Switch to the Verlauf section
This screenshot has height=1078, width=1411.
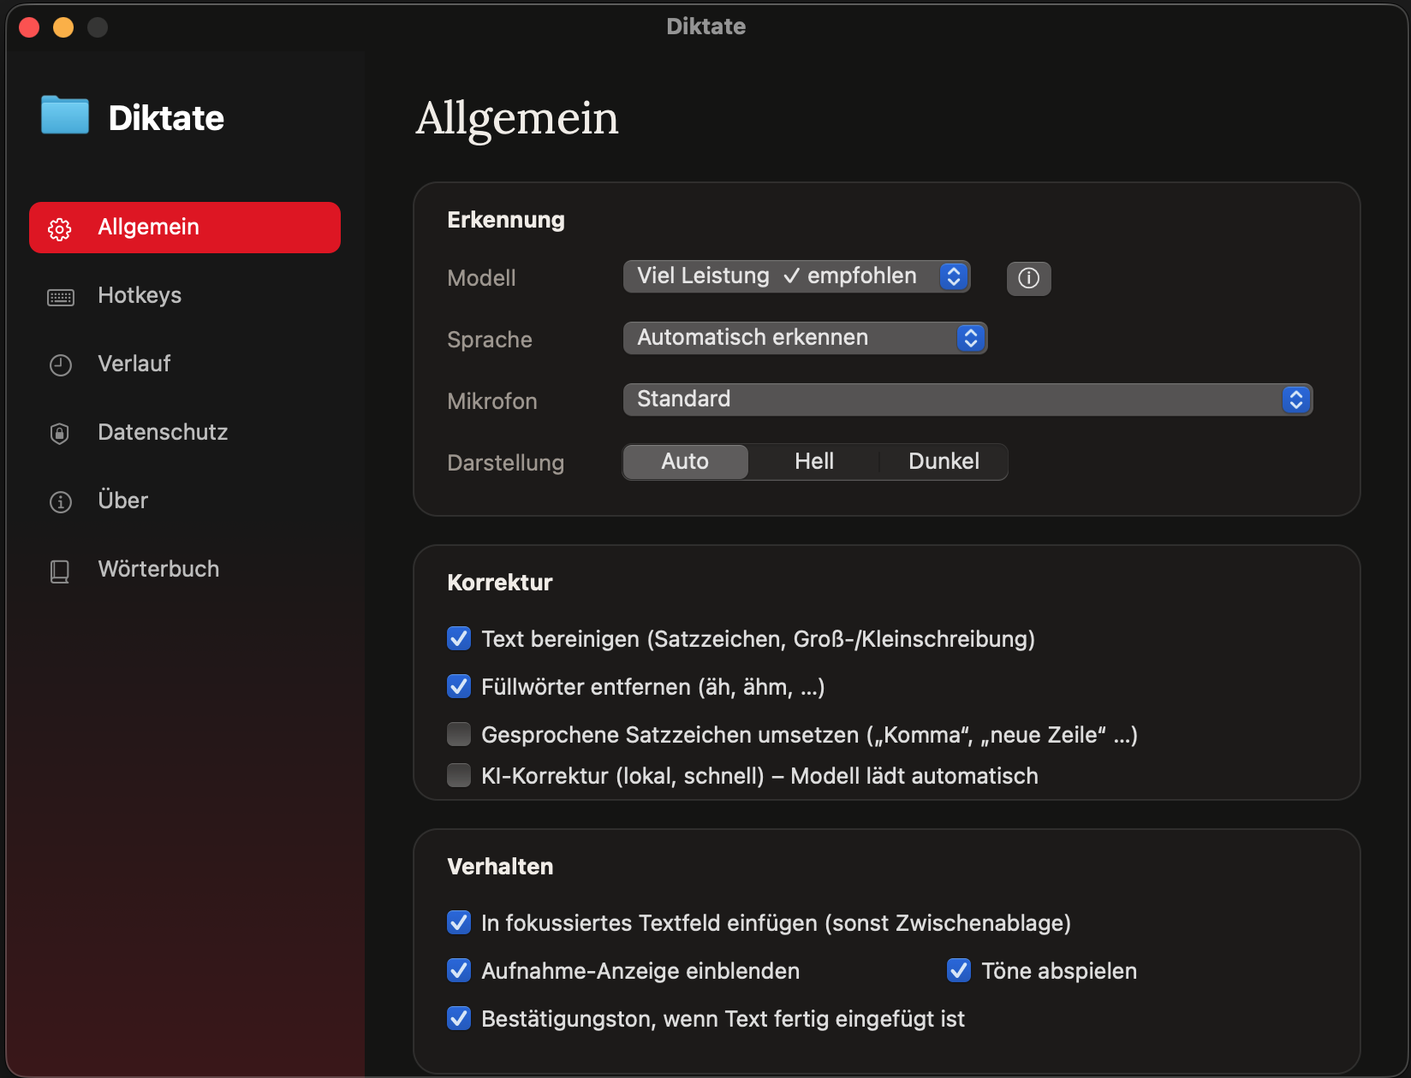click(x=185, y=364)
